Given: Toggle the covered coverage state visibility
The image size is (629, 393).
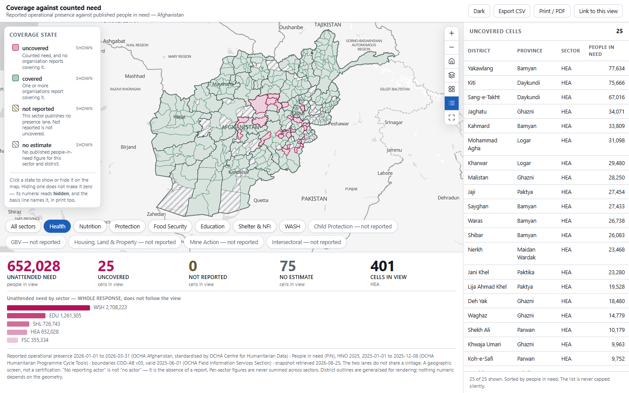Looking at the screenshot, I should 52,88.
